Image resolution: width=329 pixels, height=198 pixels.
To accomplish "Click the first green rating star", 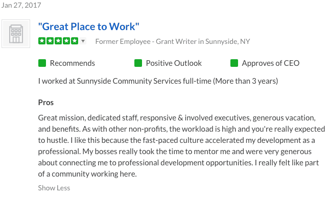I will point(42,41).
